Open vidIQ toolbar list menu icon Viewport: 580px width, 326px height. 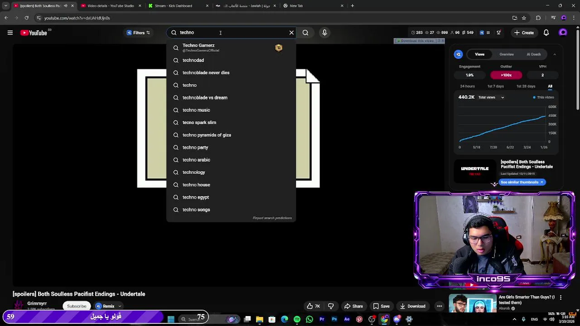[488, 33]
